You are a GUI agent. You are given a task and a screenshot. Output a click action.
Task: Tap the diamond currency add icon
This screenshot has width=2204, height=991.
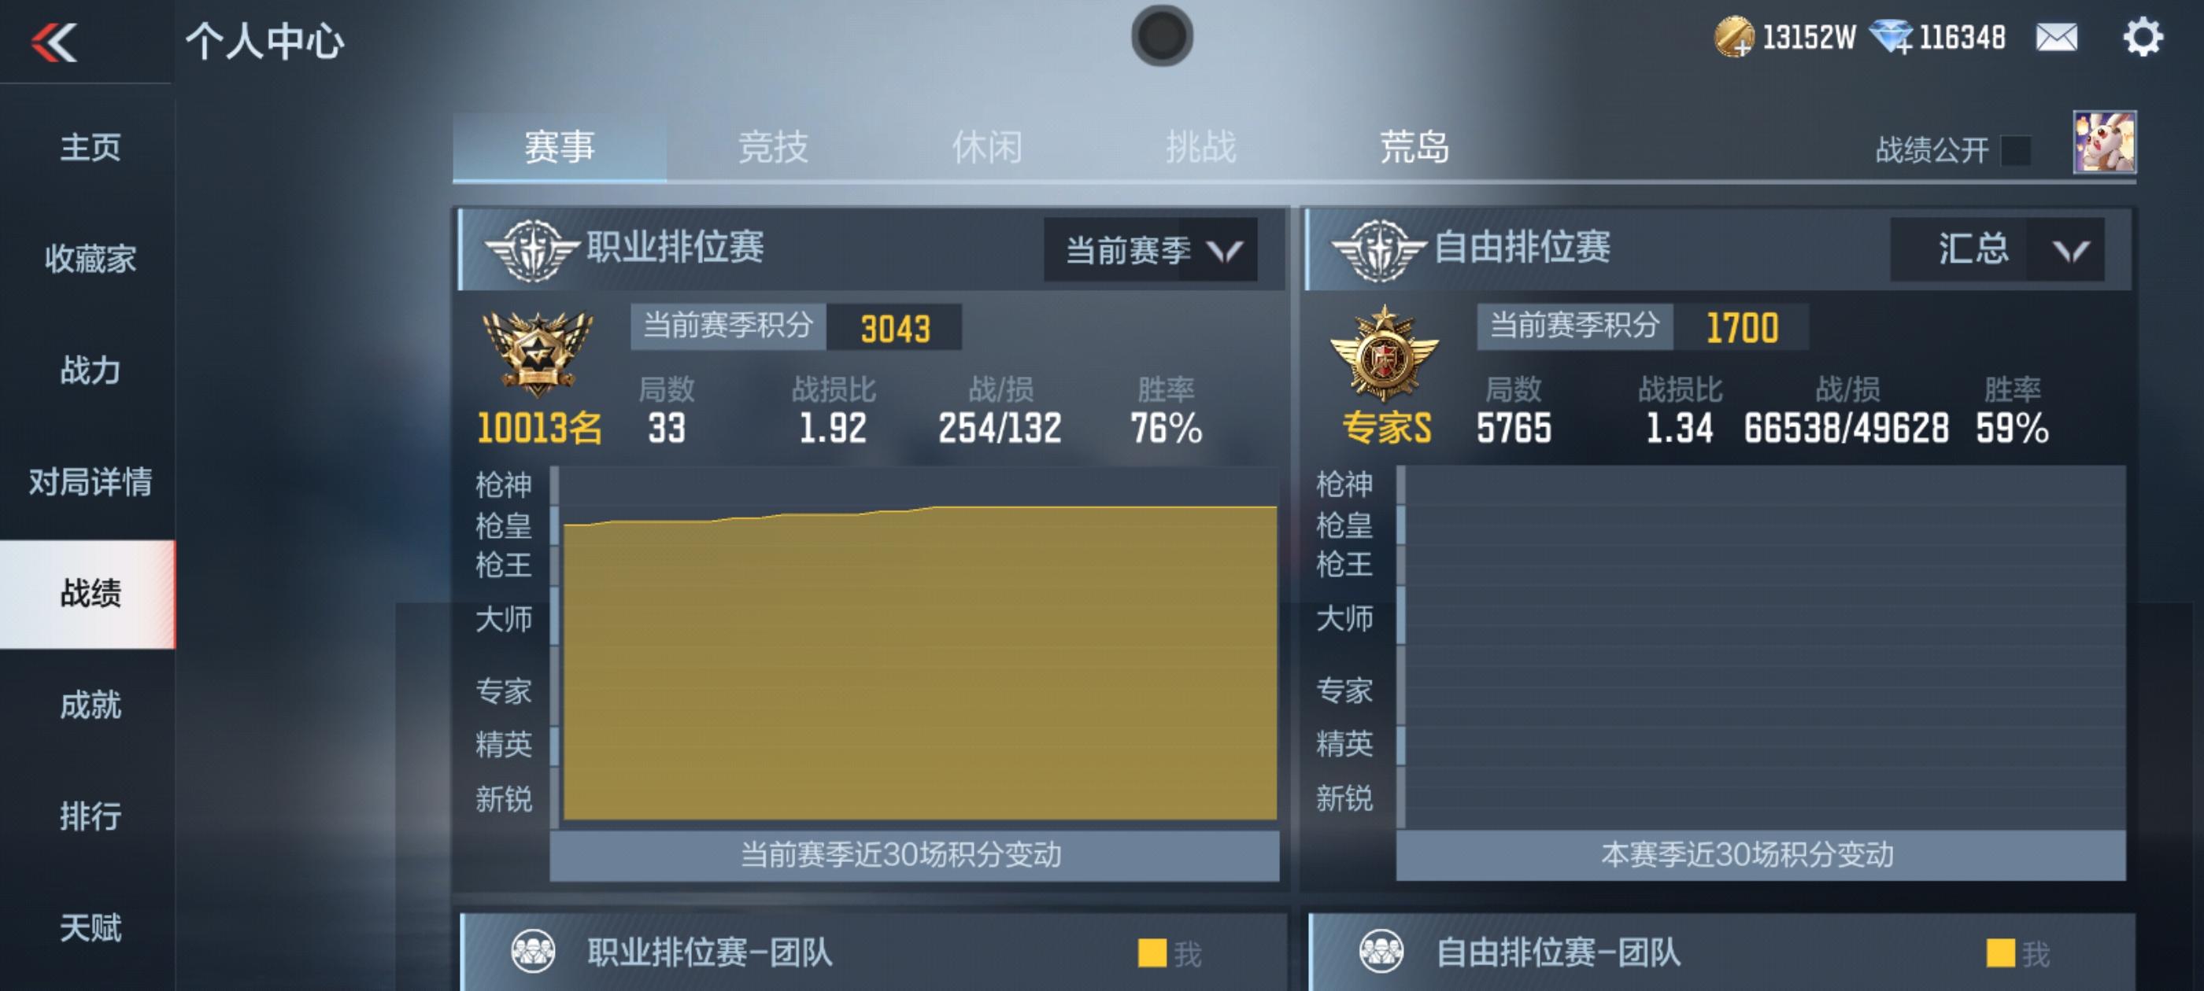(x=1891, y=39)
